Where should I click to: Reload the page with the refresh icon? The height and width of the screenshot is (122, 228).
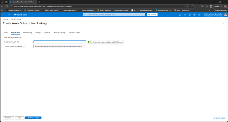[x=6, y=6]
